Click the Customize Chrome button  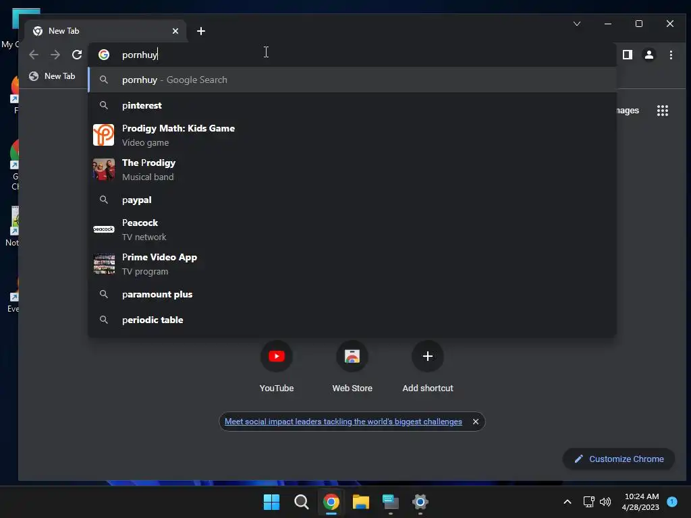tap(619, 459)
